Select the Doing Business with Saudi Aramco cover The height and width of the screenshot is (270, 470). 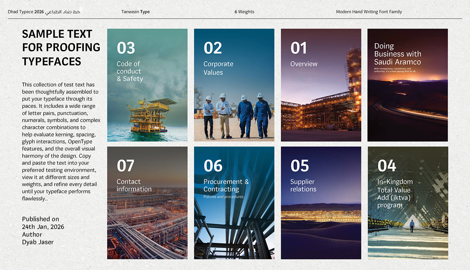407,85
